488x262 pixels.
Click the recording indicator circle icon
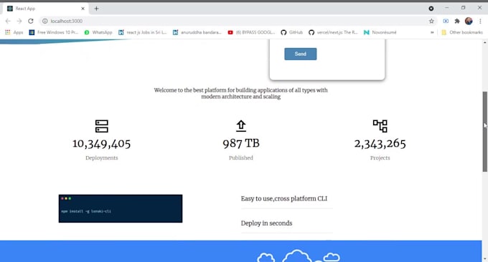coord(431,9)
